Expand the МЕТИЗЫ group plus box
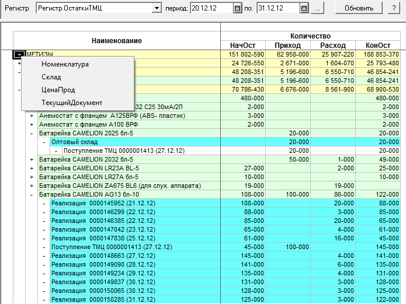The width and height of the screenshot is (406, 304). click(x=19, y=54)
